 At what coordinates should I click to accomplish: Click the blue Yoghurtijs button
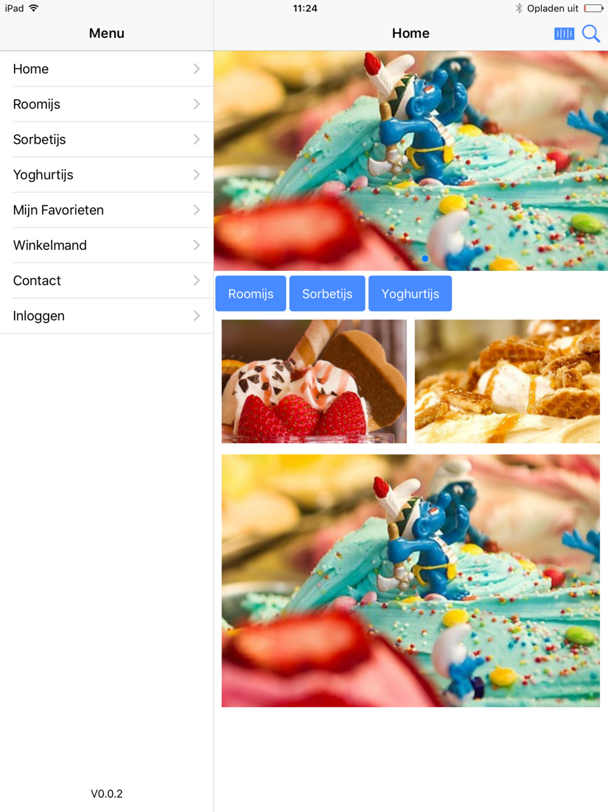click(x=410, y=293)
